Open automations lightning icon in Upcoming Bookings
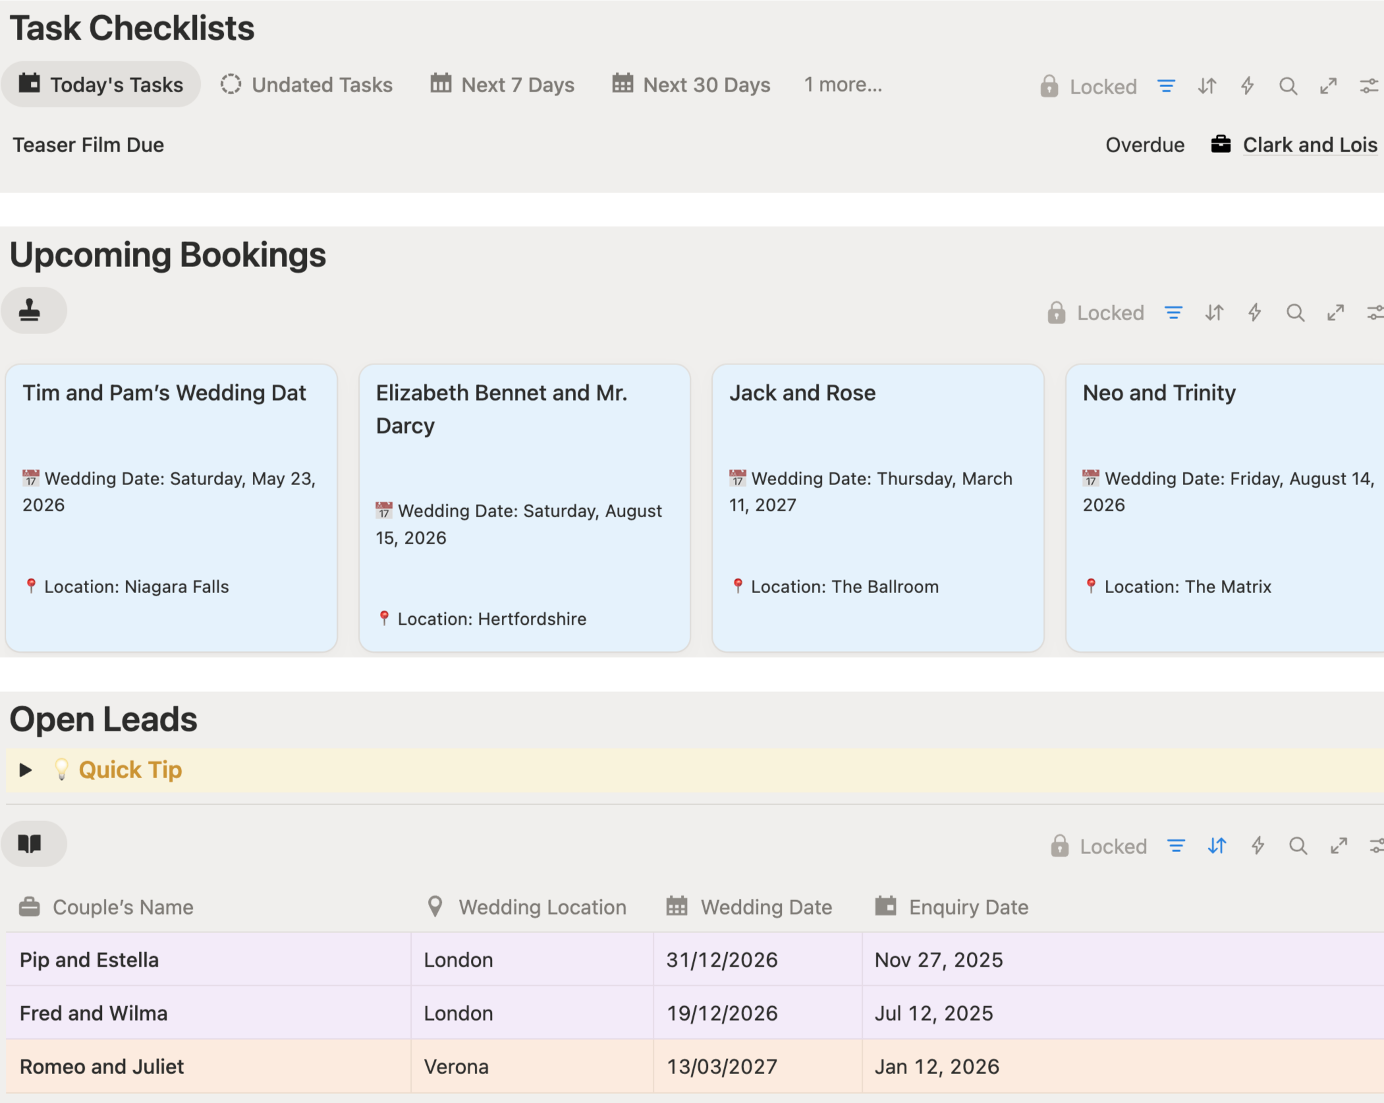This screenshot has height=1103, width=1384. pos(1255,312)
